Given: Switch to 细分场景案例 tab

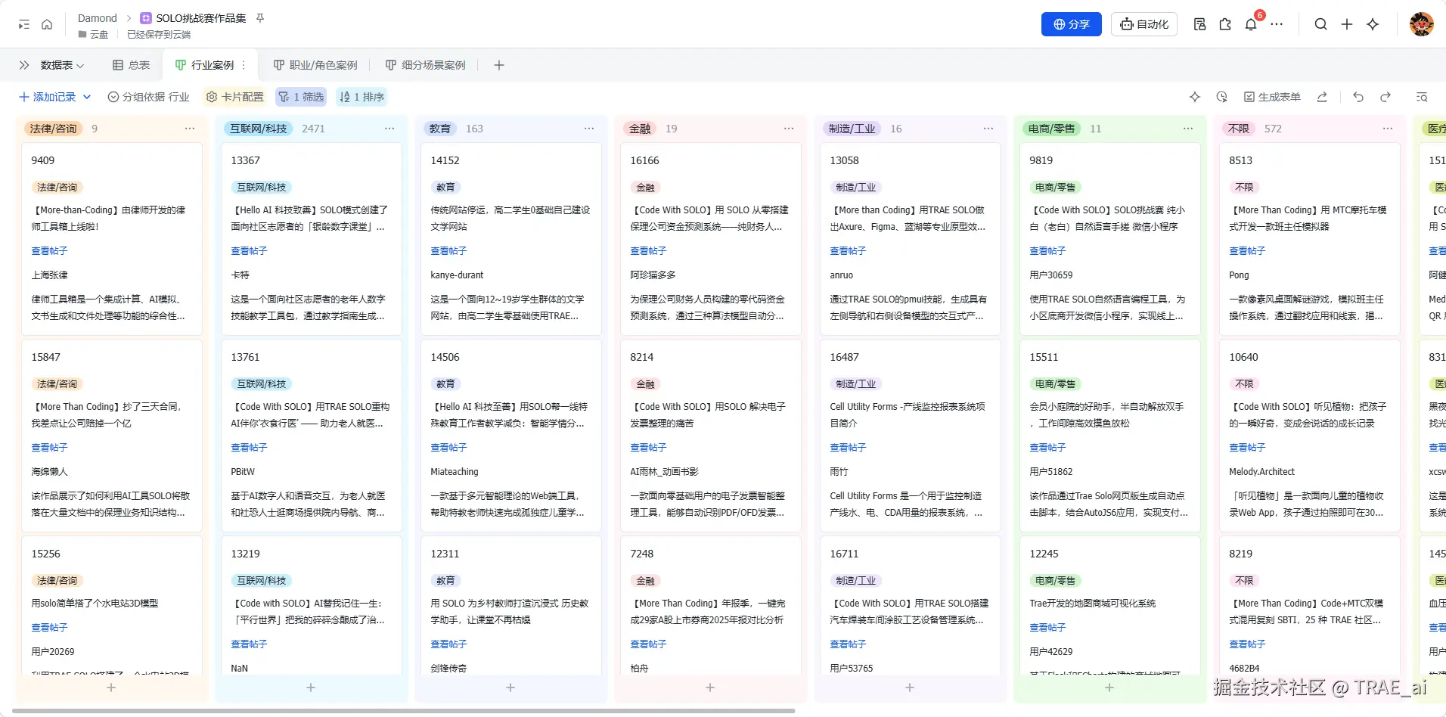Looking at the screenshot, I should 425,65.
